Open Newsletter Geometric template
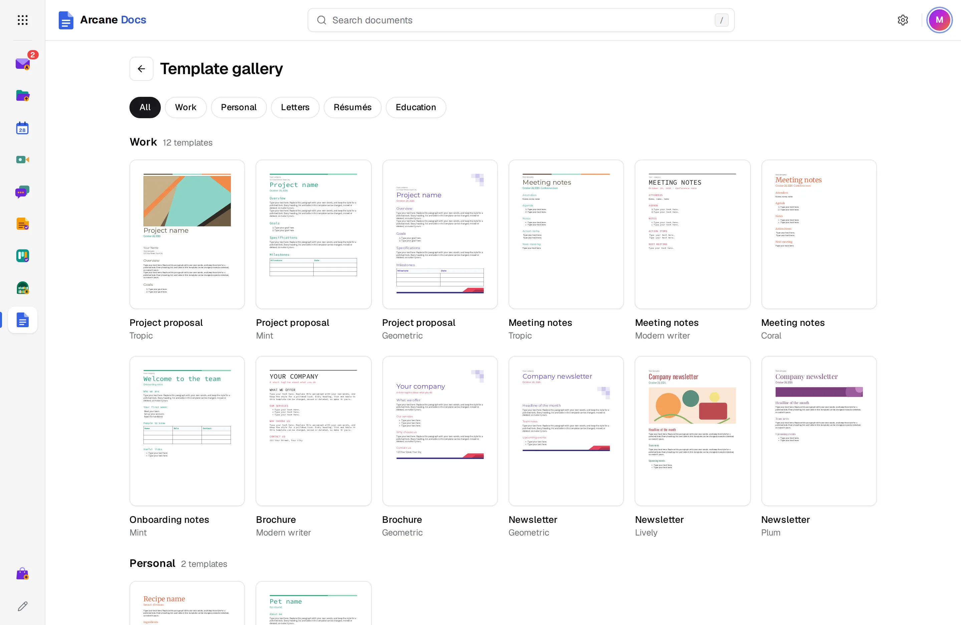Screen dimensions: 961x625 [566, 431]
